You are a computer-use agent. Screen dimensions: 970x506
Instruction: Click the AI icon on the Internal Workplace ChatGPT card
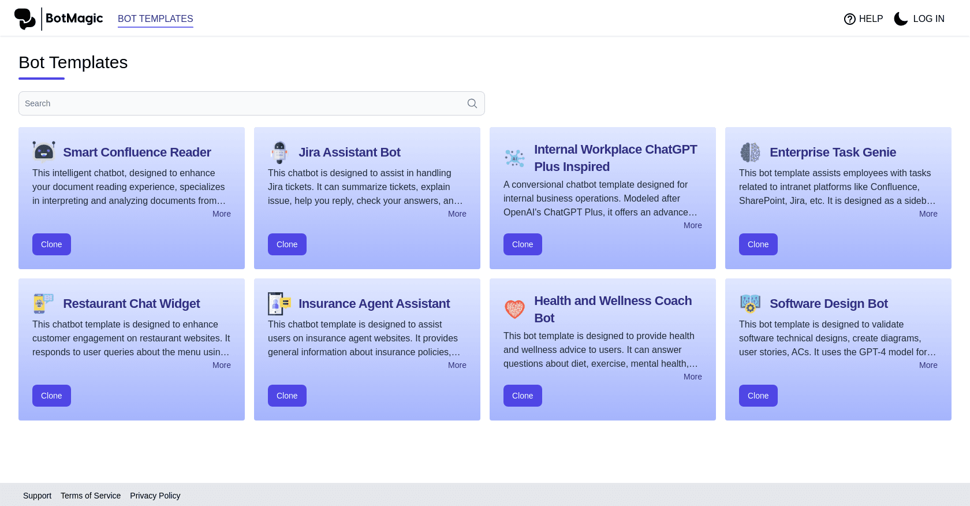tap(514, 158)
